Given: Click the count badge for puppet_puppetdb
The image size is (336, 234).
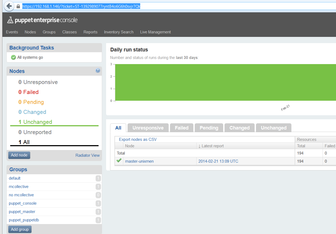Looking at the screenshot, I should click(98, 220).
